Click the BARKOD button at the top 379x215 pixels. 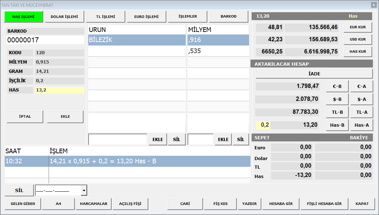pos(229,17)
